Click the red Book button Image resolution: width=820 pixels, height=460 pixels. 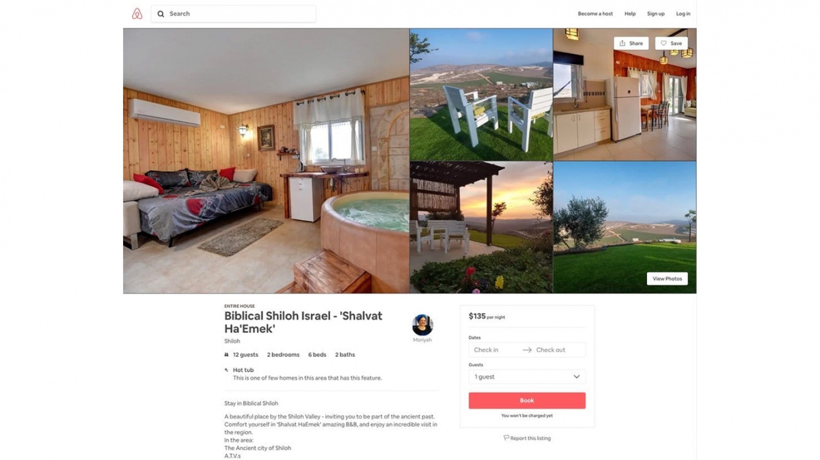527,401
